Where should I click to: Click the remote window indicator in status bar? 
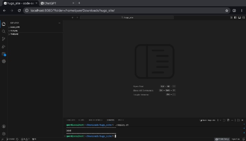[x=2, y=139]
